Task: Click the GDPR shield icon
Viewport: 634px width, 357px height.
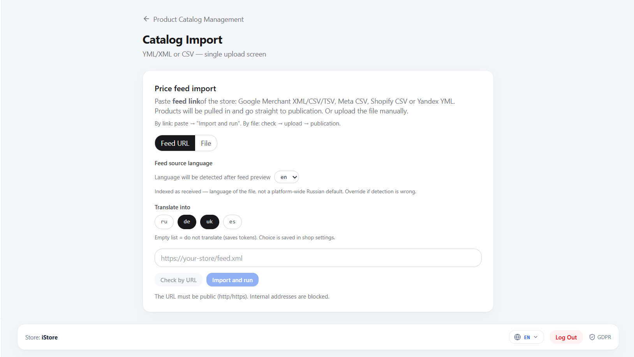Action: point(592,337)
